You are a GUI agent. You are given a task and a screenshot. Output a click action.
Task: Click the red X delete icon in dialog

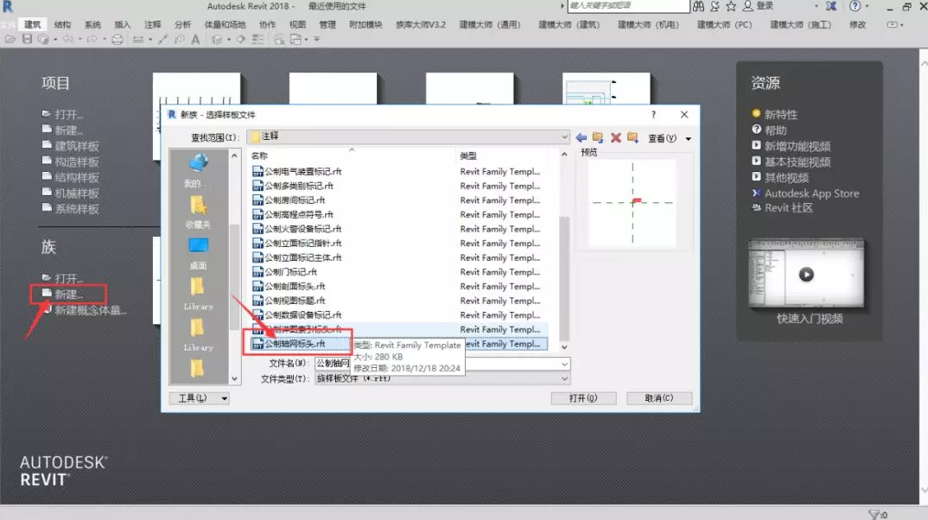(615, 137)
